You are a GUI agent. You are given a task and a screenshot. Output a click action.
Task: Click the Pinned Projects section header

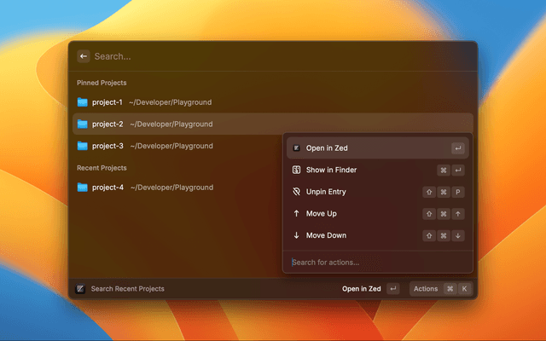point(102,83)
